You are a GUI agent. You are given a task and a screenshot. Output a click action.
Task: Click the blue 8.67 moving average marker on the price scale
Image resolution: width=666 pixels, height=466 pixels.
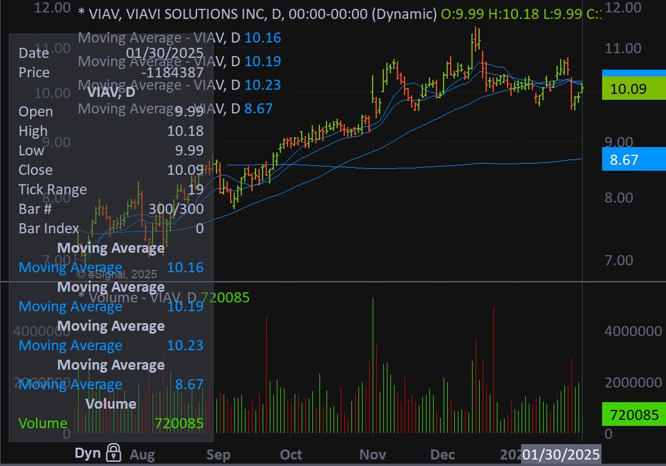click(x=633, y=159)
